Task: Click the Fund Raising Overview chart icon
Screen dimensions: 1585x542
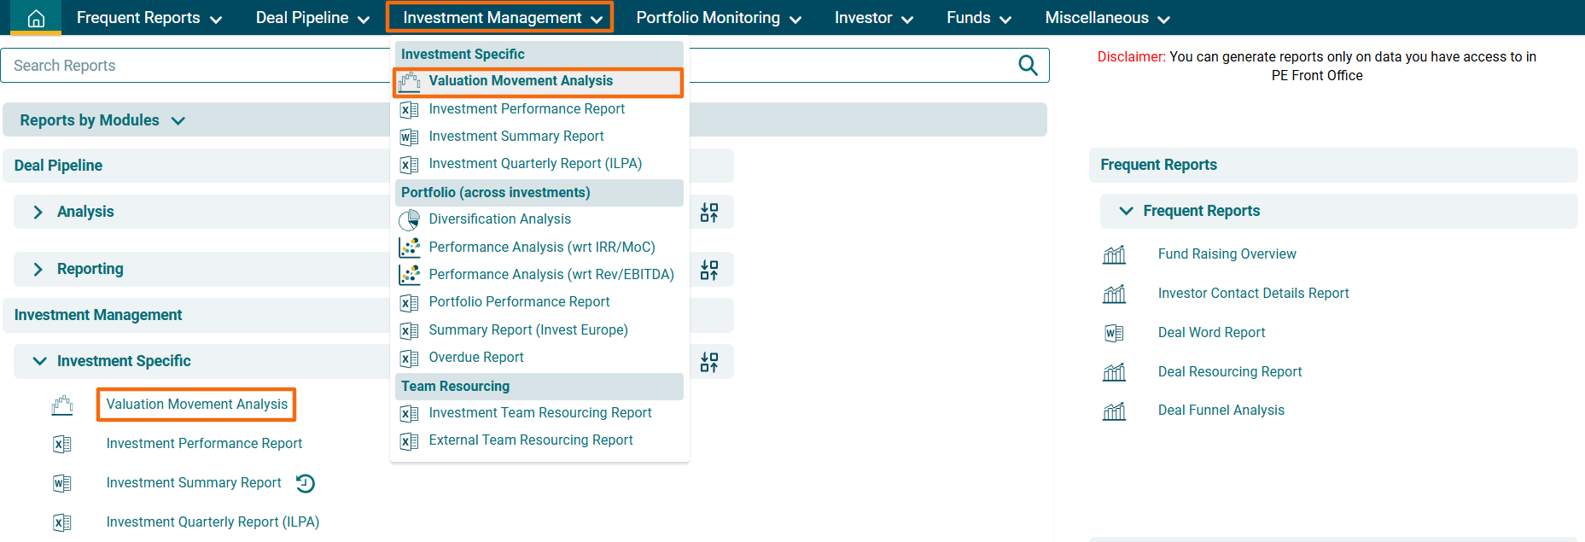Action: (1114, 254)
